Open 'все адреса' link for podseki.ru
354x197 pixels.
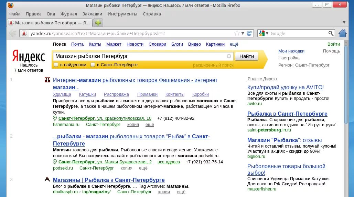coord(169,162)
